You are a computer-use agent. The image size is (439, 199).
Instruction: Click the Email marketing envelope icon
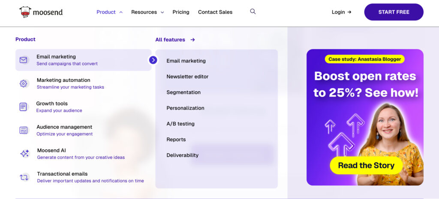[24, 60]
